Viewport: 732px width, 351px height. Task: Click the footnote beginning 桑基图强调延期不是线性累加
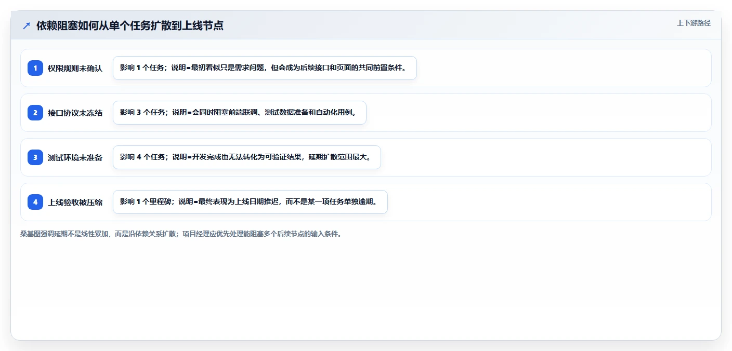[x=181, y=234]
